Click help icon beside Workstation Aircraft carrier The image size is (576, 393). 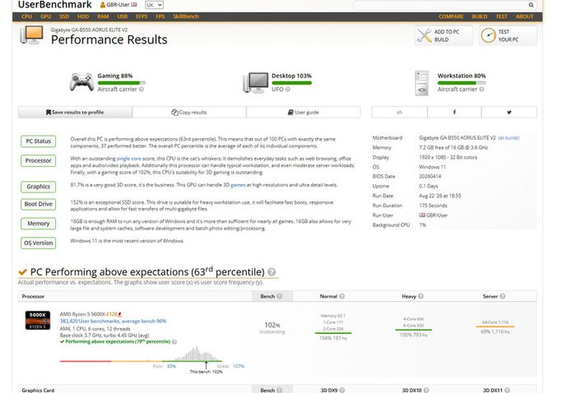click(481, 89)
